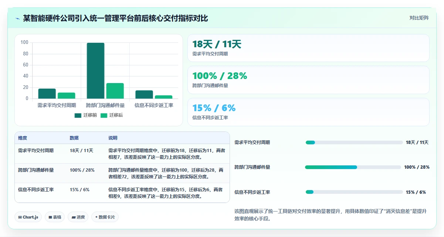Click the 数据卡片 tag chip
Image resolution: width=444 pixels, height=237 pixels.
[x=105, y=217]
